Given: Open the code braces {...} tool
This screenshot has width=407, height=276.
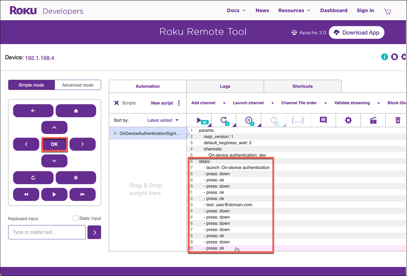Looking at the screenshot, I should [x=298, y=120].
